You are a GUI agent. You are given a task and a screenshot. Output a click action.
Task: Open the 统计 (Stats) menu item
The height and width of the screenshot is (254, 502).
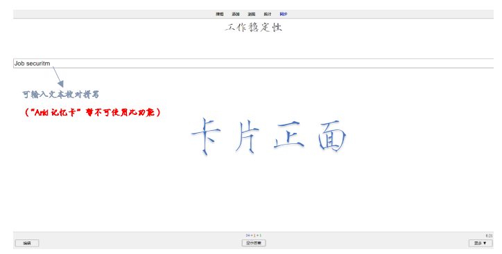click(268, 14)
